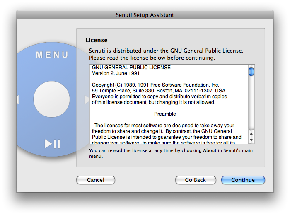This screenshot has width=290, height=215.
Task: Click the "Preamble" heading in the license text
Action: coord(165,114)
